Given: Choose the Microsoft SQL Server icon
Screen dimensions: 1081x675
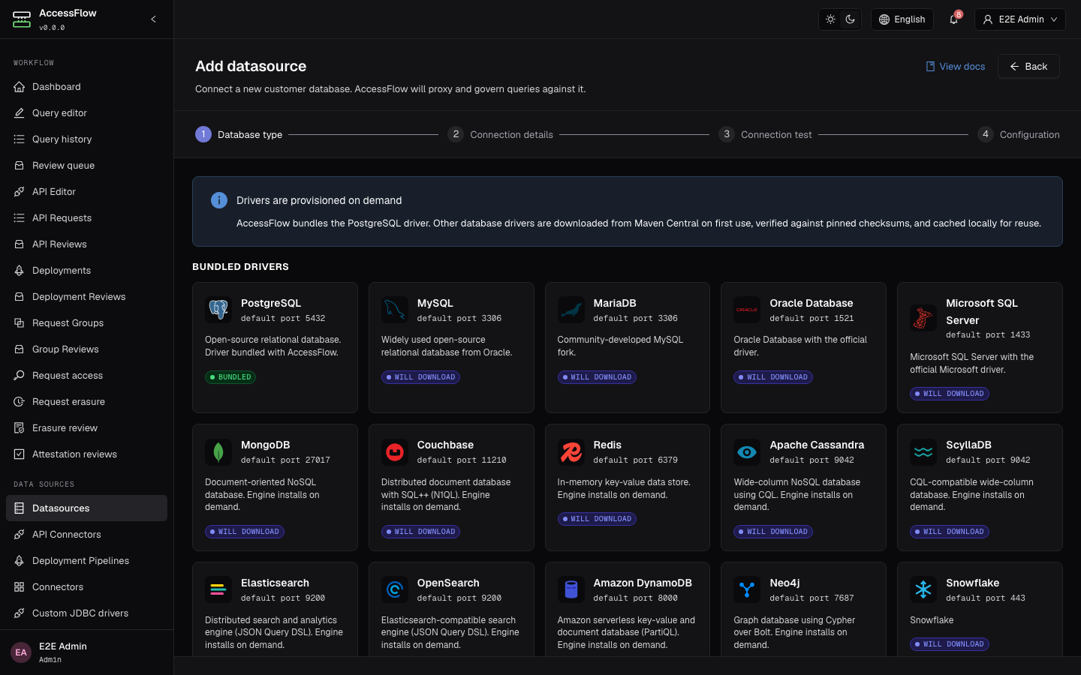Looking at the screenshot, I should pos(923,318).
